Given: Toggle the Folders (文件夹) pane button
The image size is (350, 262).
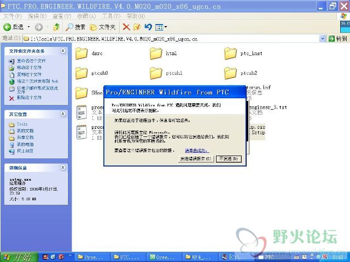Looking at the screenshot, I should (x=103, y=27).
